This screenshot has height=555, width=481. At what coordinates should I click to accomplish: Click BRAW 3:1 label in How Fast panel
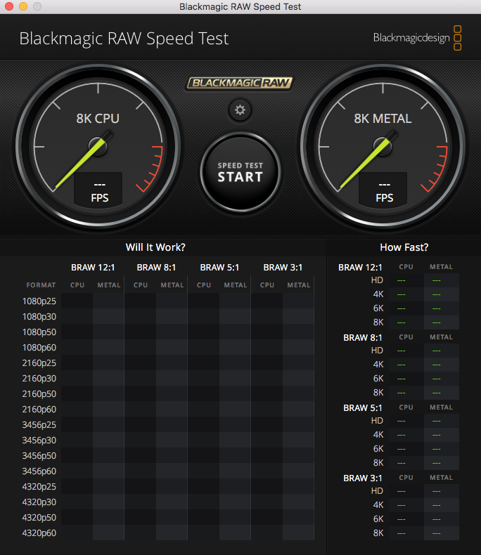point(363,478)
